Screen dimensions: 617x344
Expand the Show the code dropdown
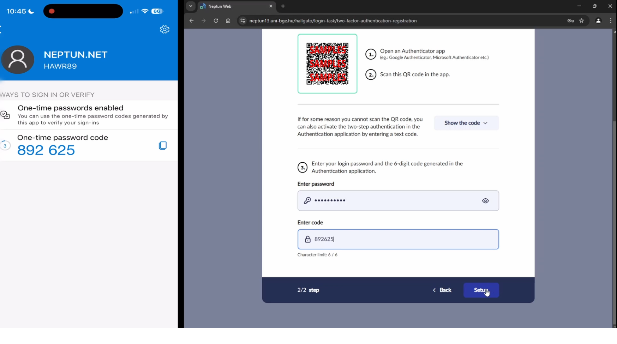pos(466,123)
